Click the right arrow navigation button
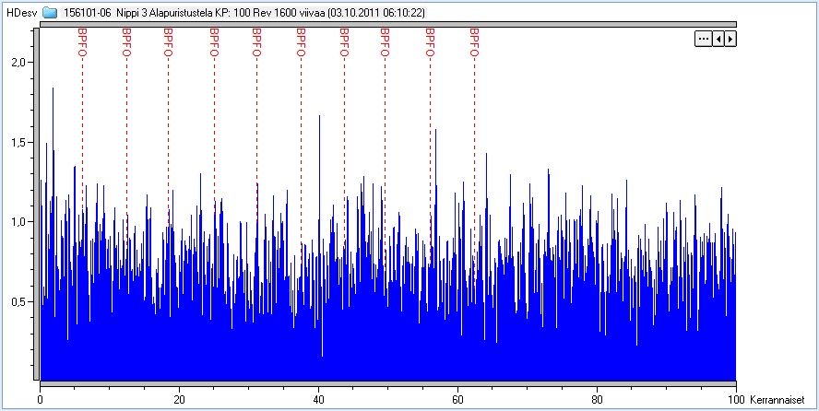Image resolution: width=819 pixels, height=411 pixels. coord(730,39)
